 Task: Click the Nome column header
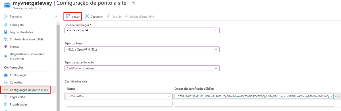(71, 89)
